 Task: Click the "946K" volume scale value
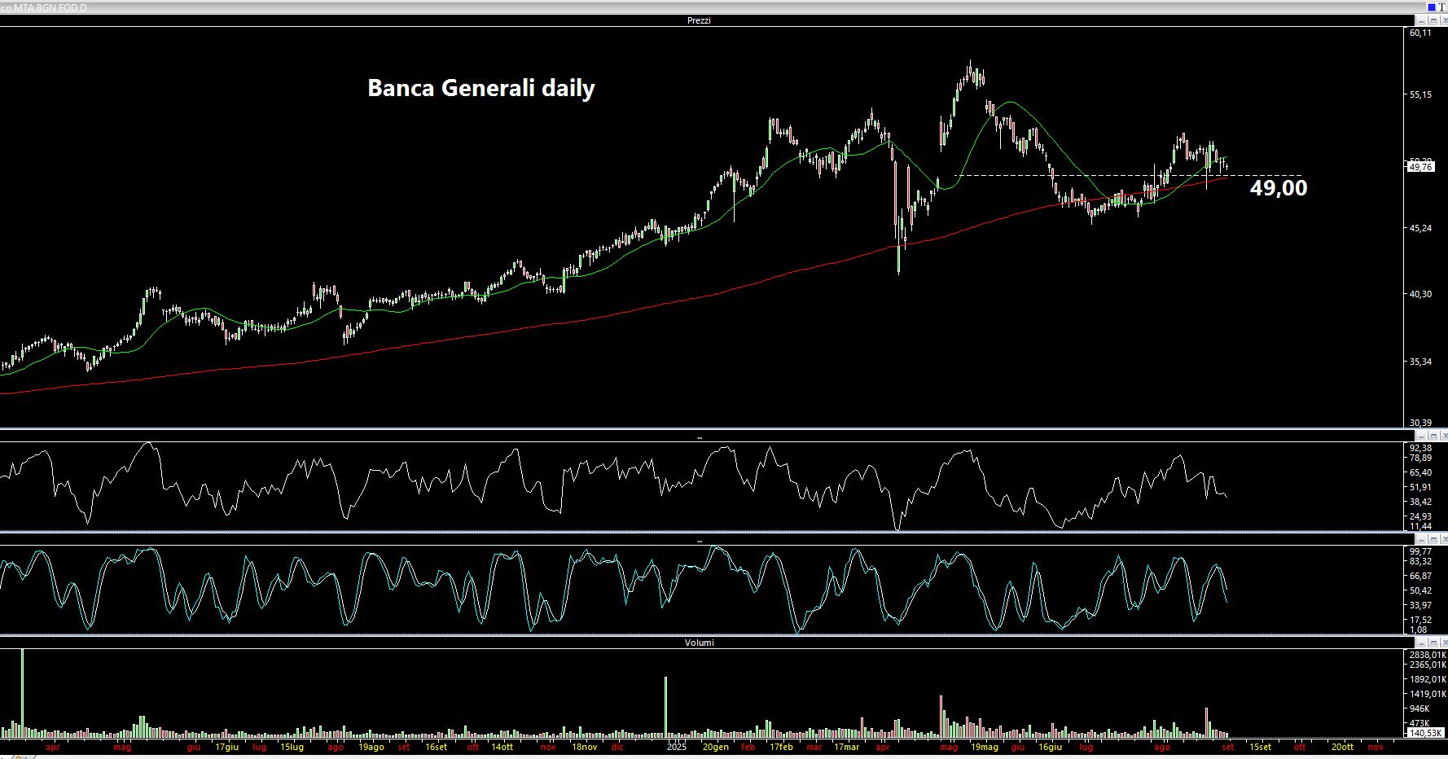pyautogui.click(x=1419, y=709)
